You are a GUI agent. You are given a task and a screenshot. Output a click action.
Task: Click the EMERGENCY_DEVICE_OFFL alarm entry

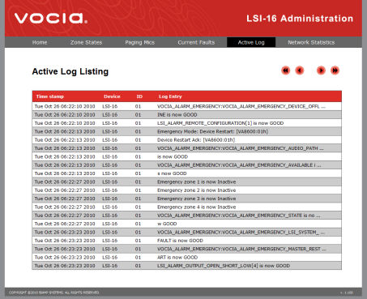tap(186, 106)
